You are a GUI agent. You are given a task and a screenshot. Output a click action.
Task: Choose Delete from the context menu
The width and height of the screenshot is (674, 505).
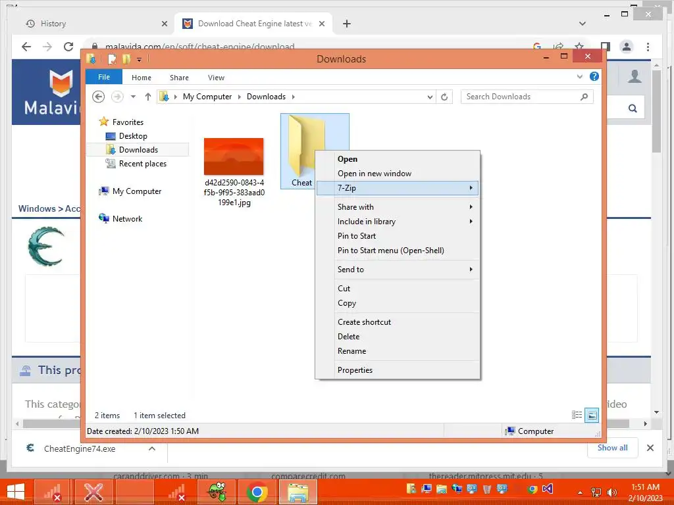(397, 337)
